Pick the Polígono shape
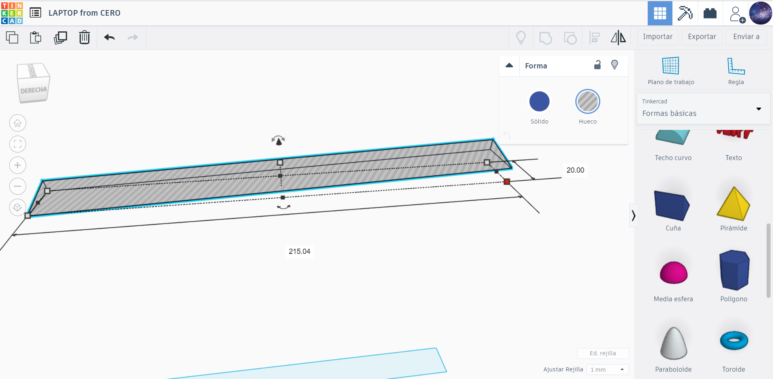This screenshot has width=773, height=379. 734,271
